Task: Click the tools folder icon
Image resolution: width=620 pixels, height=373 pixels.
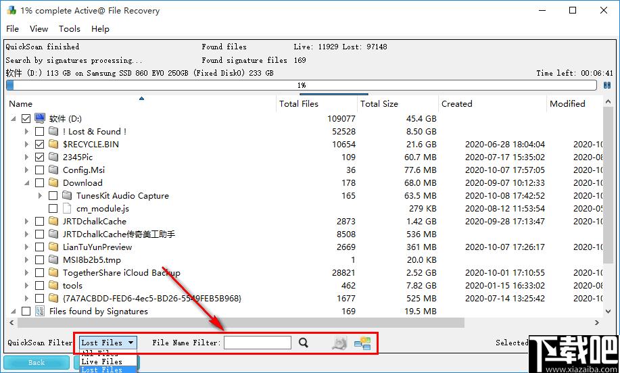Action: [53, 285]
